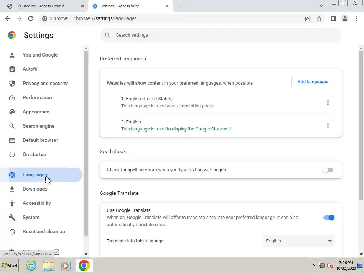Image resolution: width=364 pixels, height=273 pixels.
Task: Click the Chrome icon in taskbar
Action: click(84, 266)
